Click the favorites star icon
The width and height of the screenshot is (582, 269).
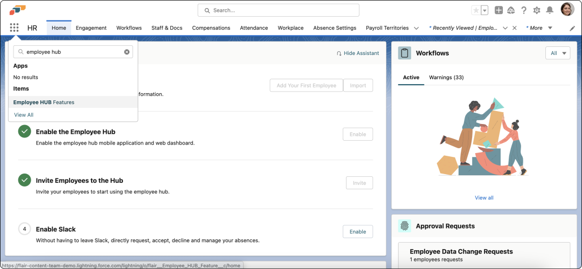[475, 10]
